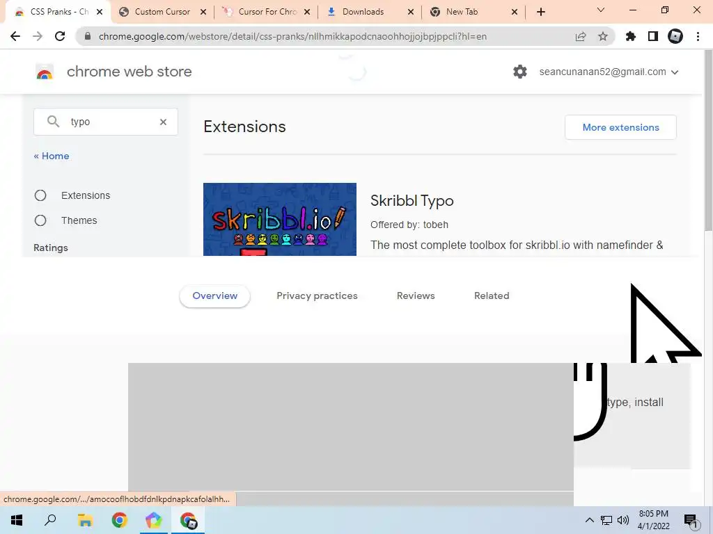The width and height of the screenshot is (713, 534).
Task: Click the 'Ratings' heading in sidebar
Action: [50, 248]
